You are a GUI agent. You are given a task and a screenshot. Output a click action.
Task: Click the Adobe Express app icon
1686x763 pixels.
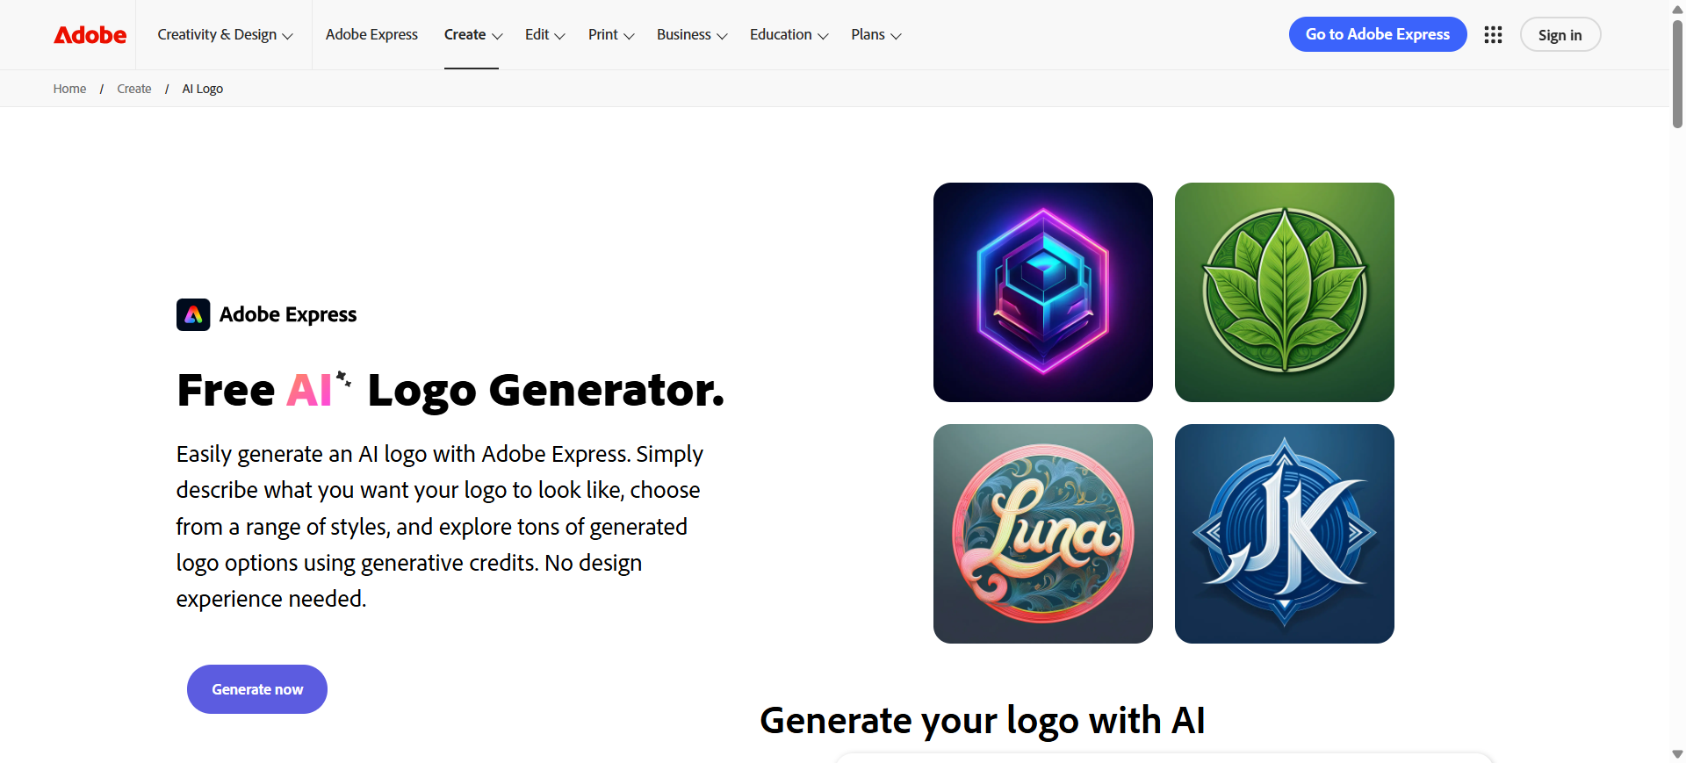click(x=193, y=314)
